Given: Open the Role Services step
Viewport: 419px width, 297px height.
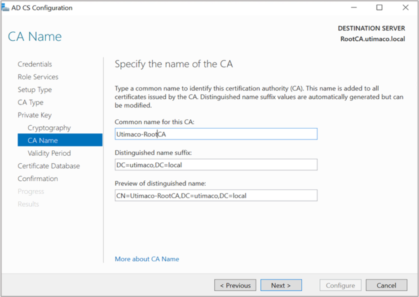Looking at the screenshot, I should [x=38, y=77].
